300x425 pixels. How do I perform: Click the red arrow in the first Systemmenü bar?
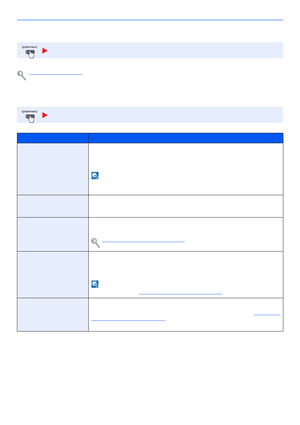[x=45, y=51]
